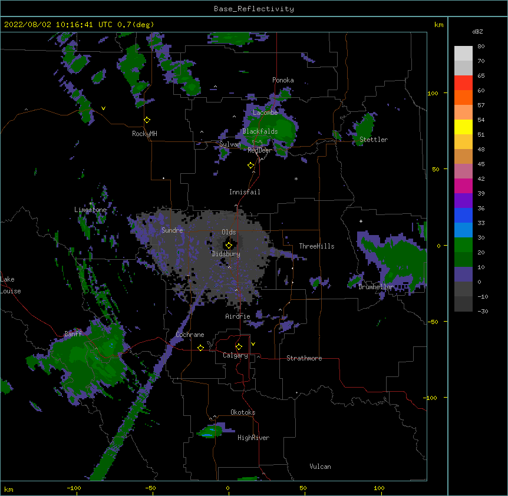Screen dimensions: 508x496
Task: Click the Okotoks label
Action: click(x=243, y=412)
